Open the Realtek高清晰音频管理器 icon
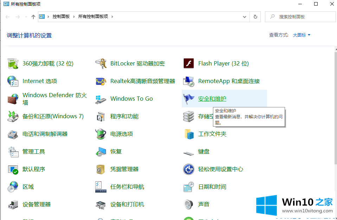Image resolution: width=337 pixels, height=220 pixels. (101, 81)
